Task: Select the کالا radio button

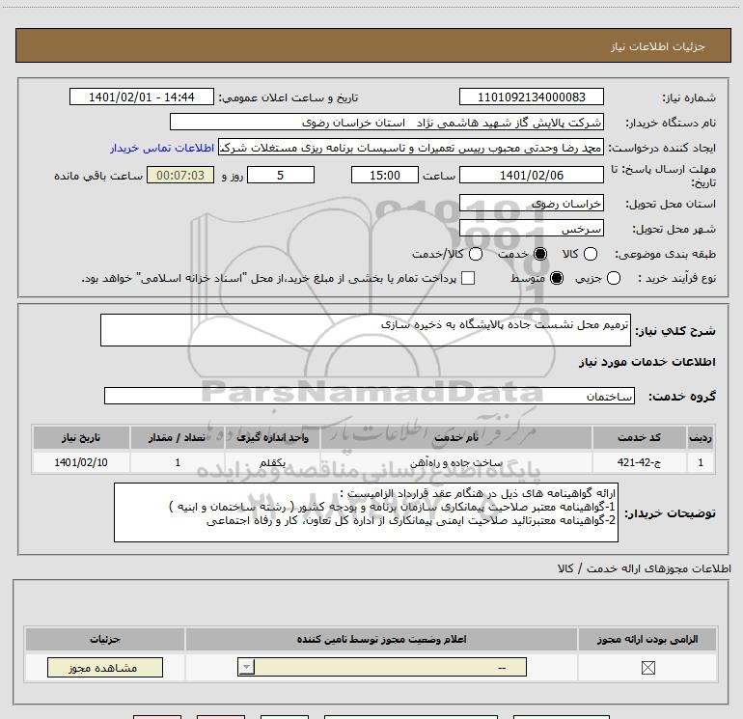Action: (x=591, y=254)
